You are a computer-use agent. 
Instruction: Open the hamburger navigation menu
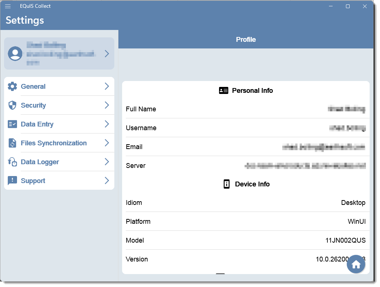click(8, 6)
